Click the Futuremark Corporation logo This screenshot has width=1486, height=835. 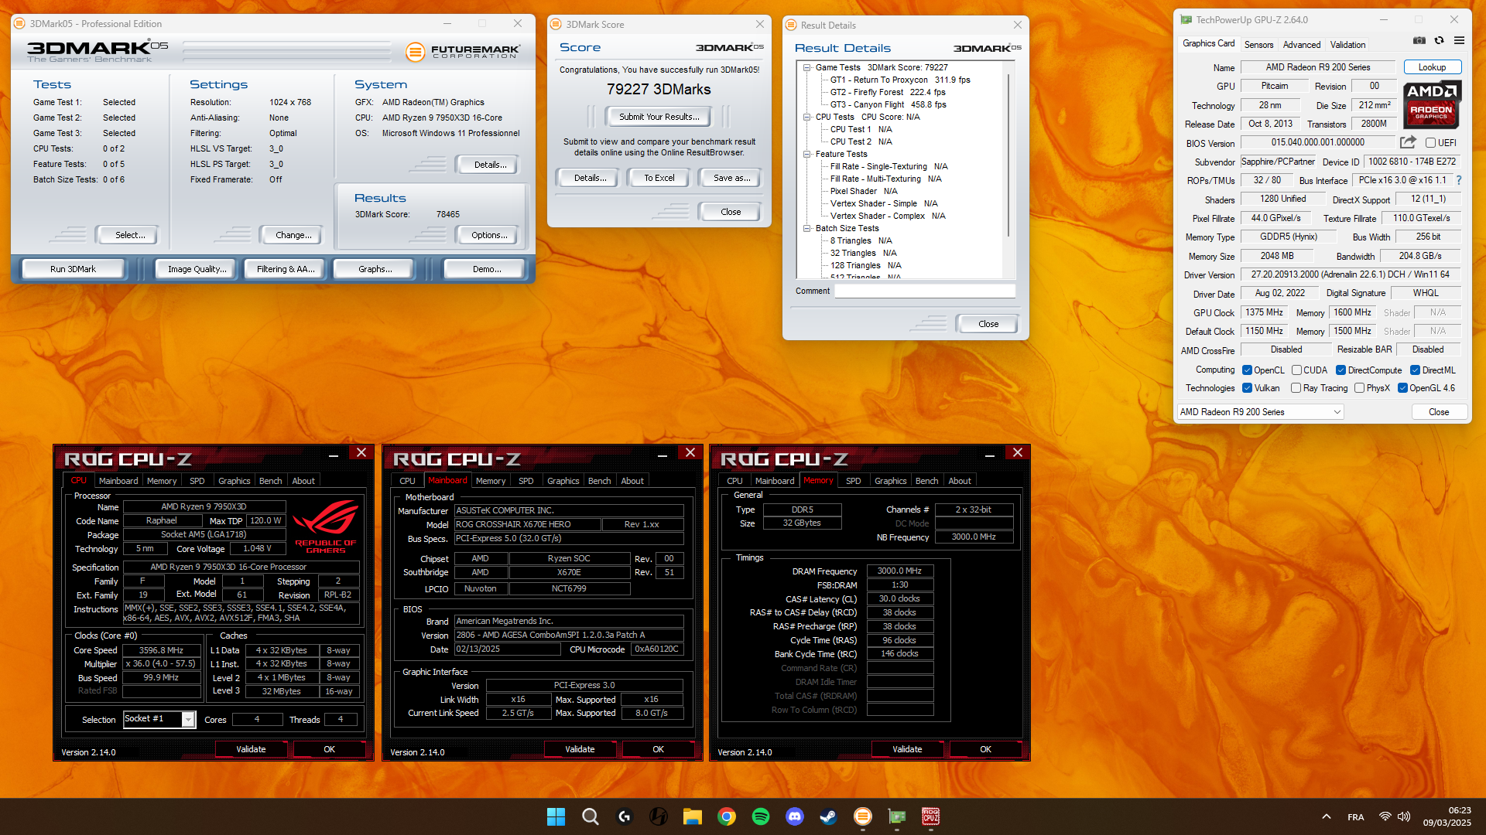[463, 52]
